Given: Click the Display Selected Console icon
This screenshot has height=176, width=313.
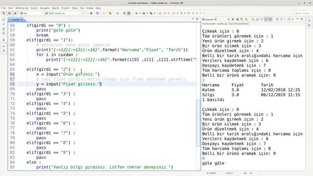Looking at the screenshot, I should 282,20.
